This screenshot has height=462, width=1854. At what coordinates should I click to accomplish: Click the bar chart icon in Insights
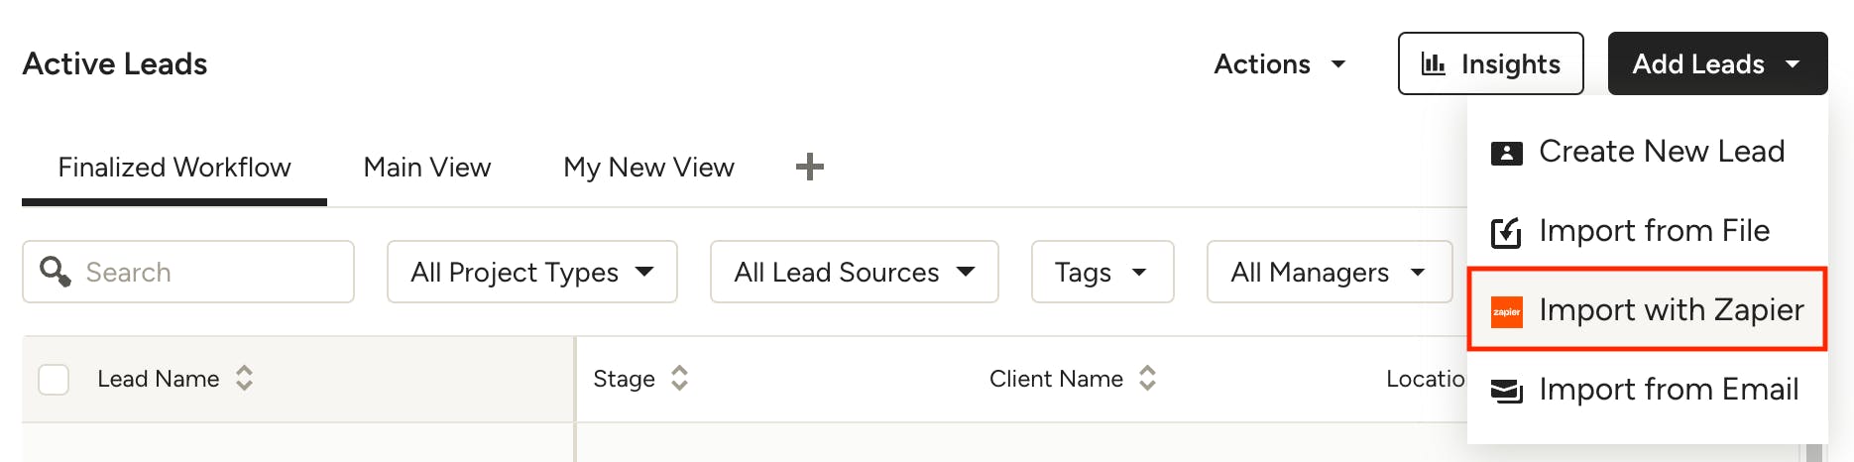[x=1433, y=64]
